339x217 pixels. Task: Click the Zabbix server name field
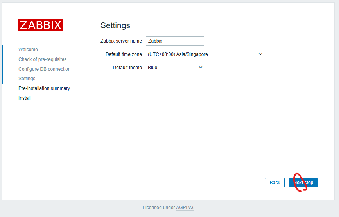(x=175, y=41)
